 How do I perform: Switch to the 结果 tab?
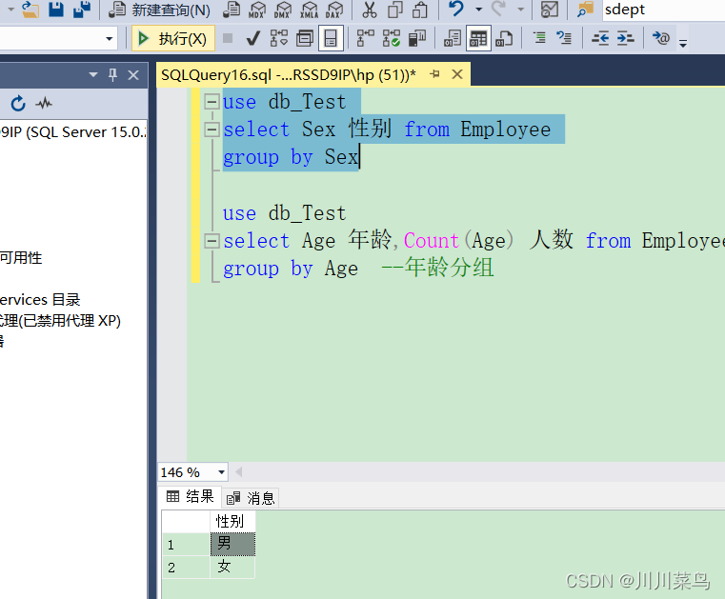pyautogui.click(x=190, y=497)
